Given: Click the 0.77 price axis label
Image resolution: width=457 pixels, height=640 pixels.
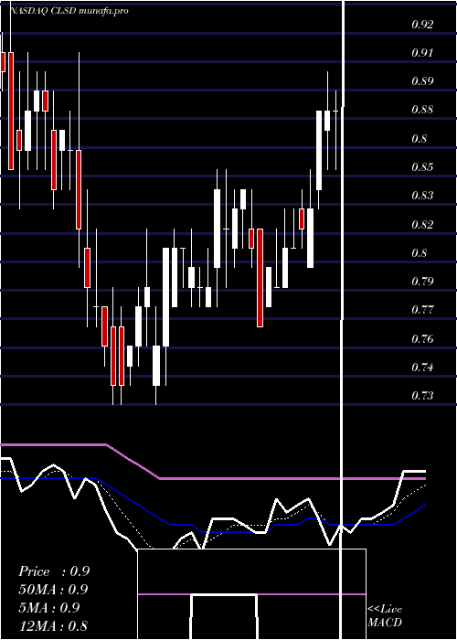Looking at the screenshot, I should [x=422, y=309].
